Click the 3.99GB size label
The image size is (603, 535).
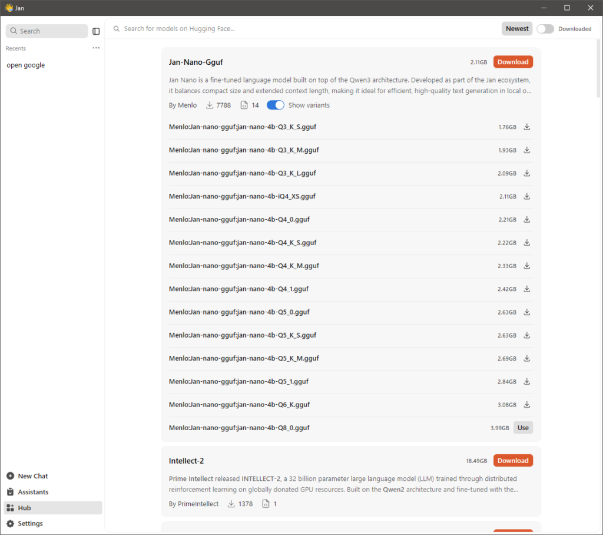499,428
